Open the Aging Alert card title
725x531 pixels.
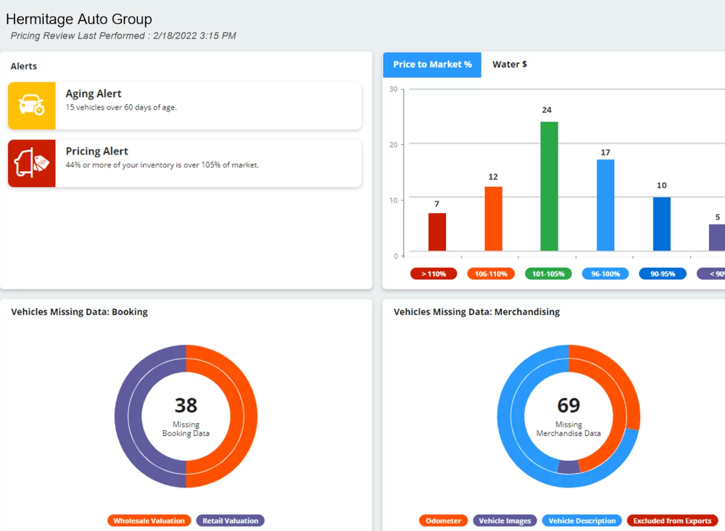pos(94,93)
